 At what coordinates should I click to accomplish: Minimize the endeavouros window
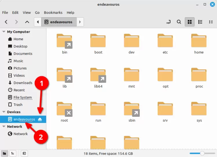tap(197, 5)
